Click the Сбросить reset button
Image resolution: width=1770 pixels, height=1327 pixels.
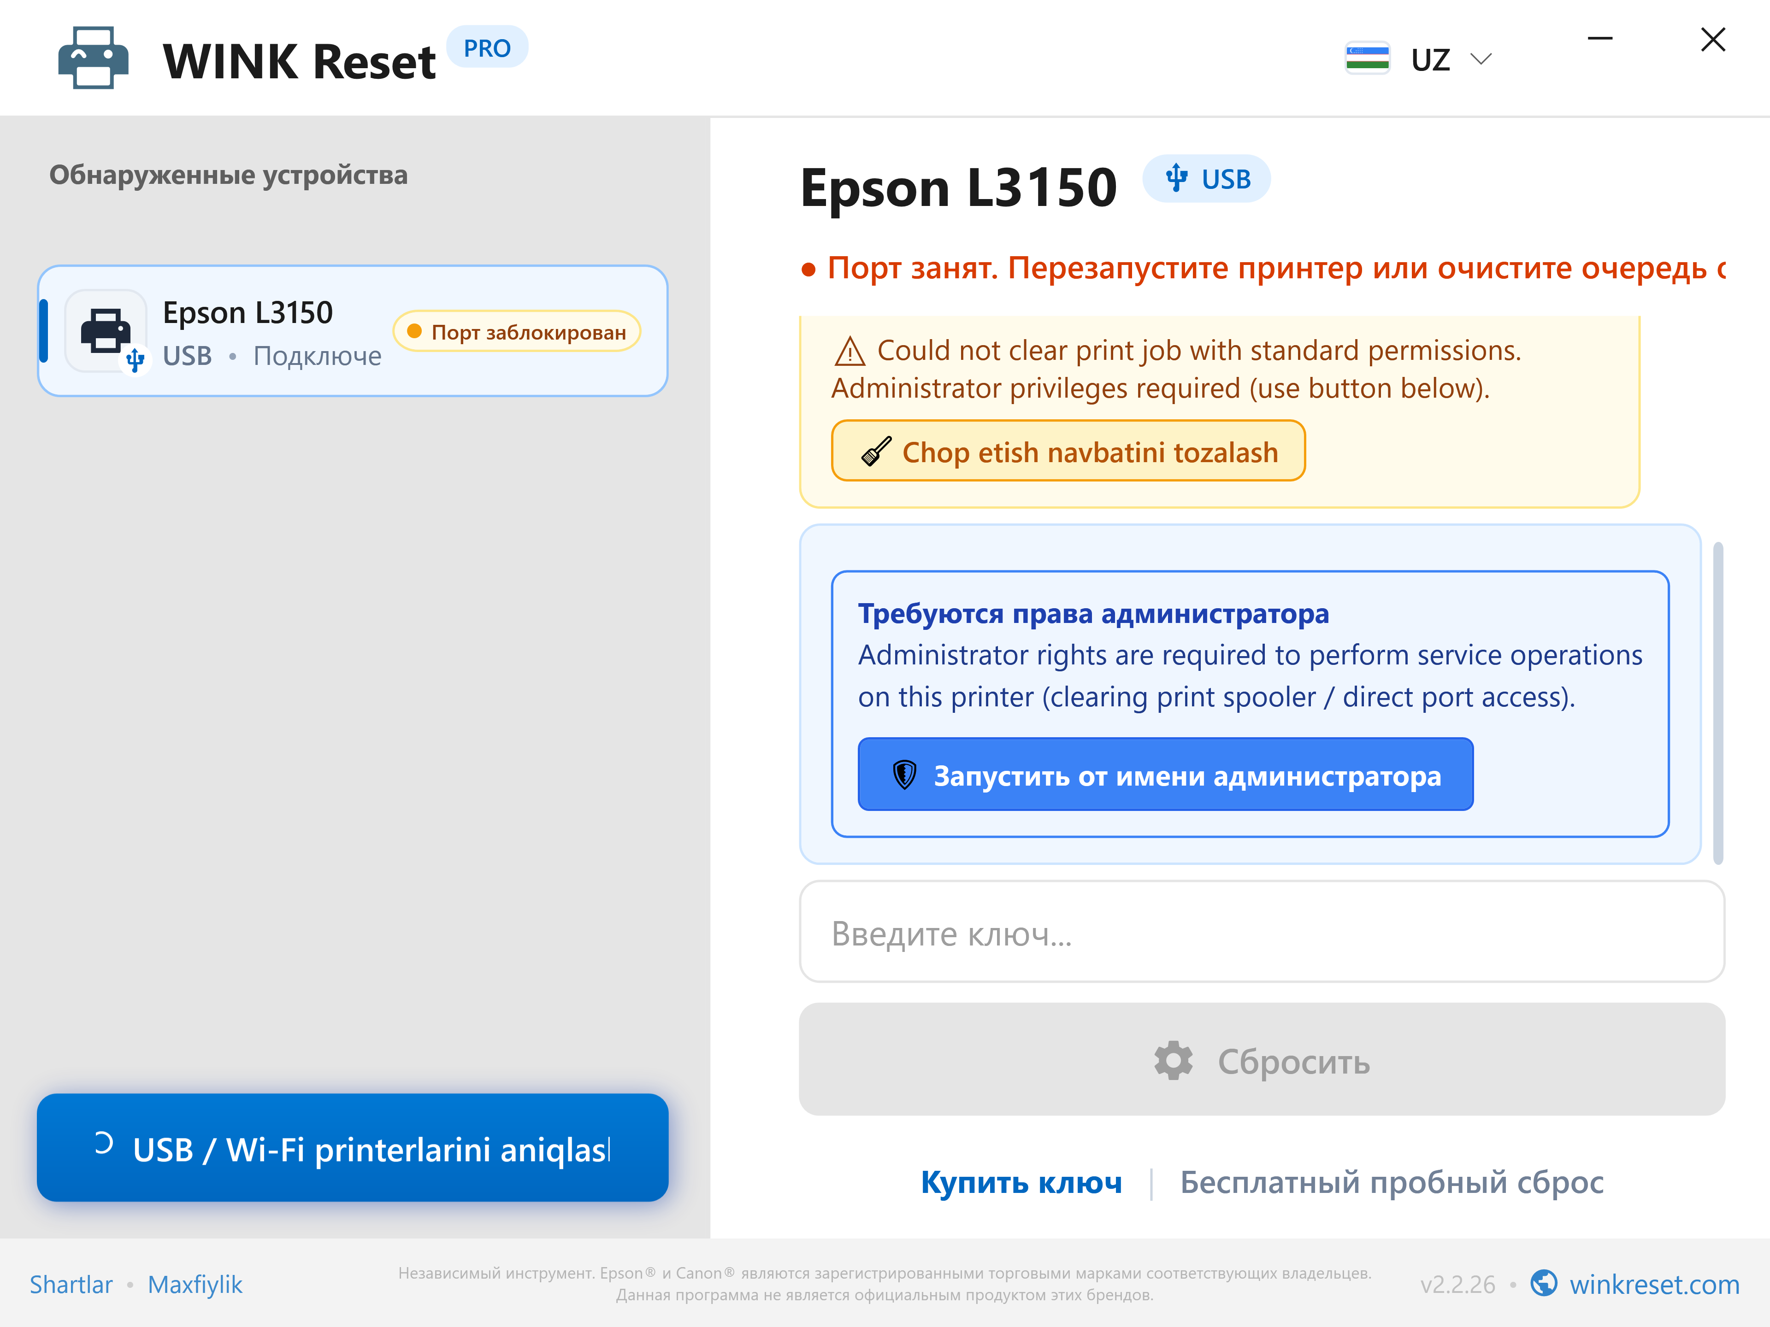[x=1262, y=1060]
